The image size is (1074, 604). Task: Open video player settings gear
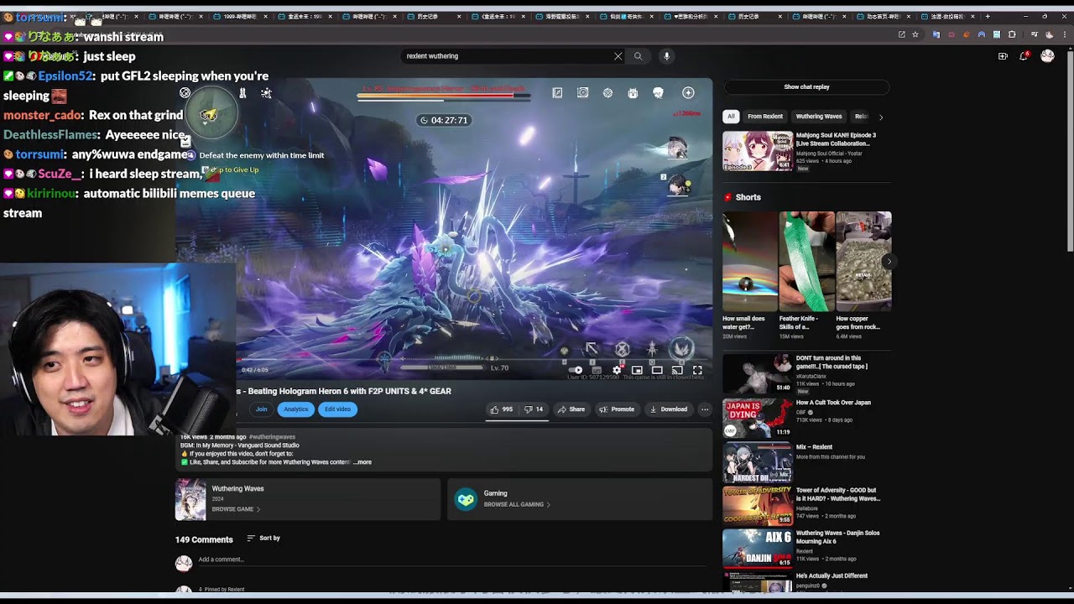[x=617, y=370]
